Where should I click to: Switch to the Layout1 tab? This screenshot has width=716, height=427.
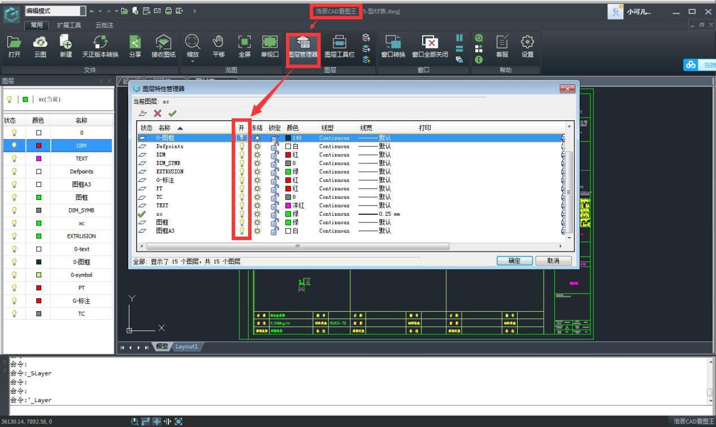tap(186, 346)
